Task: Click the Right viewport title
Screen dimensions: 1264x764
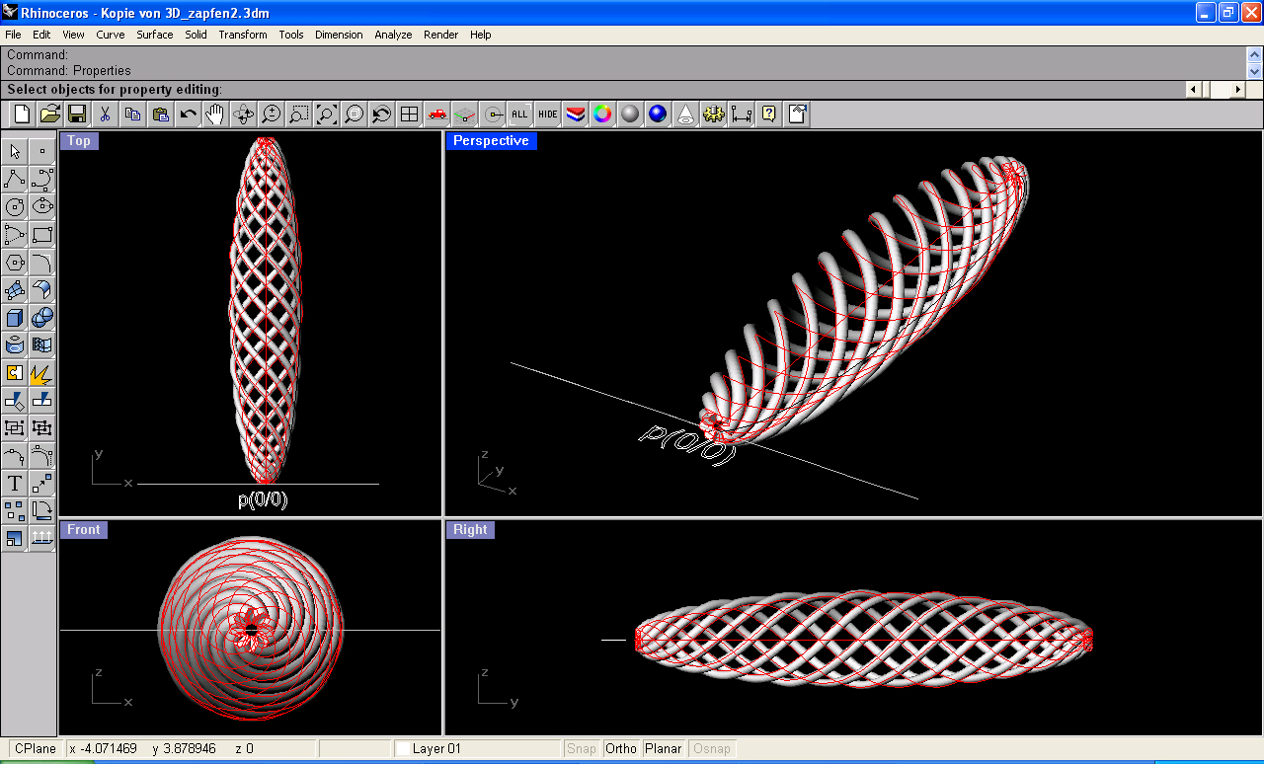Action: coord(470,530)
